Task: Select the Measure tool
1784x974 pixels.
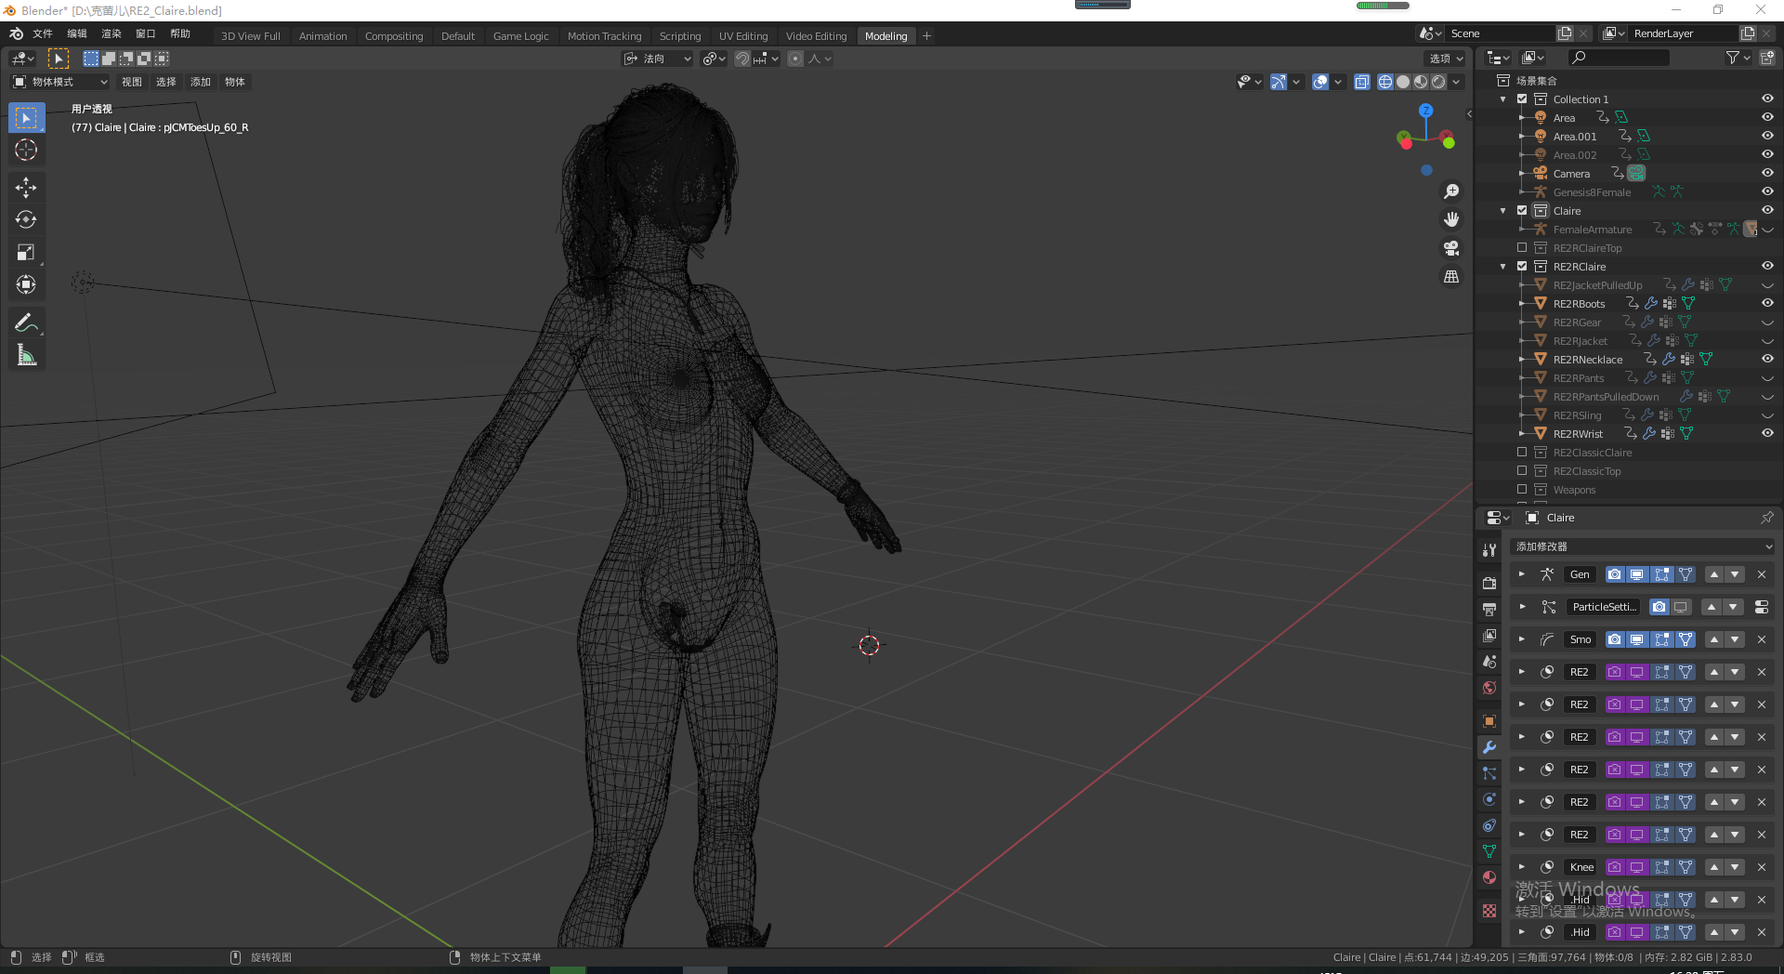Action: (26, 355)
